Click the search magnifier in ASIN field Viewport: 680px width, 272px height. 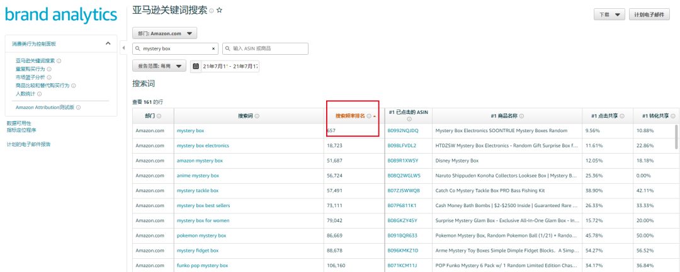click(x=228, y=48)
